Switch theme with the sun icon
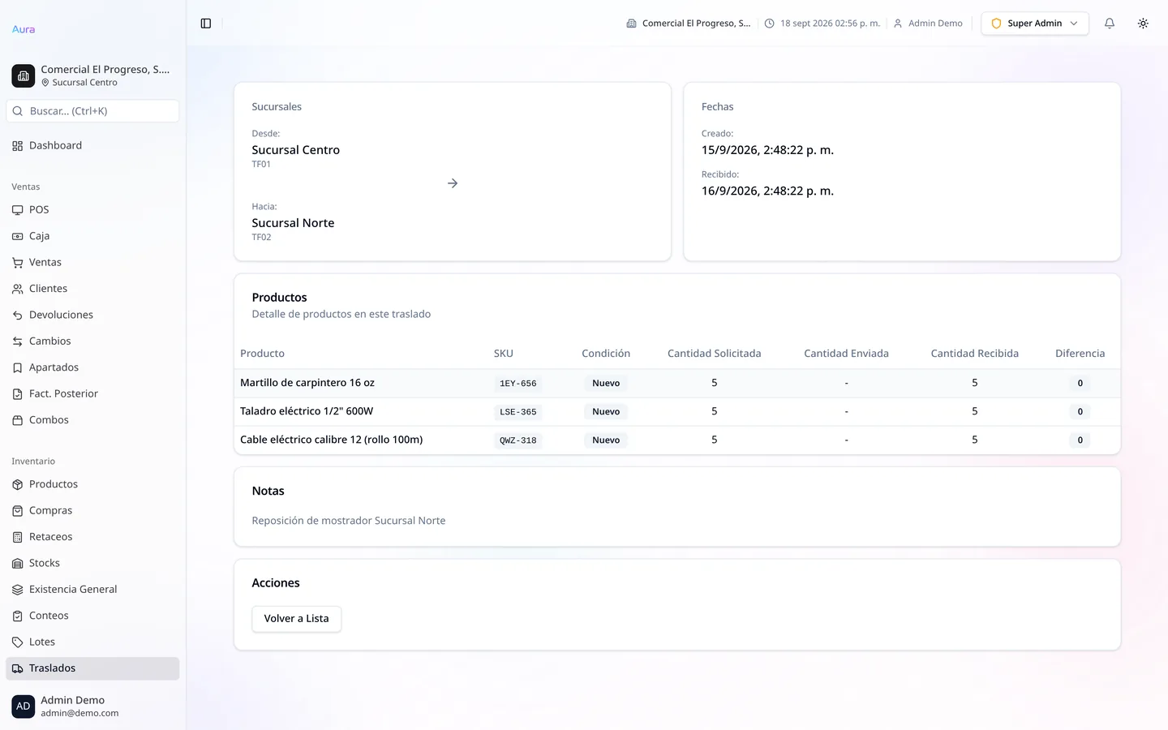 point(1143,24)
